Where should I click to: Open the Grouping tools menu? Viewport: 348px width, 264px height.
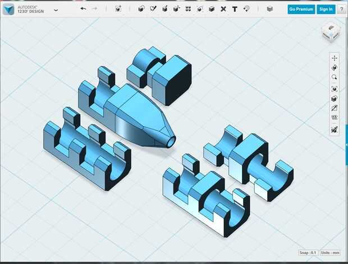tap(200, 9)
